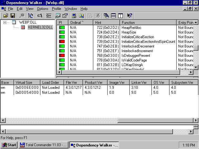The width and height of the screenshot is (199, 149).
Task: Sort modules by Product Ver header
Action: click(x=95, y=83)
